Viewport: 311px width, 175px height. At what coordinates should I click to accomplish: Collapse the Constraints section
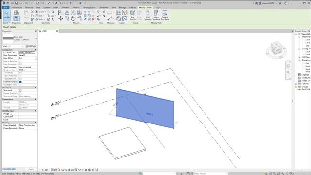pos(35,50)
